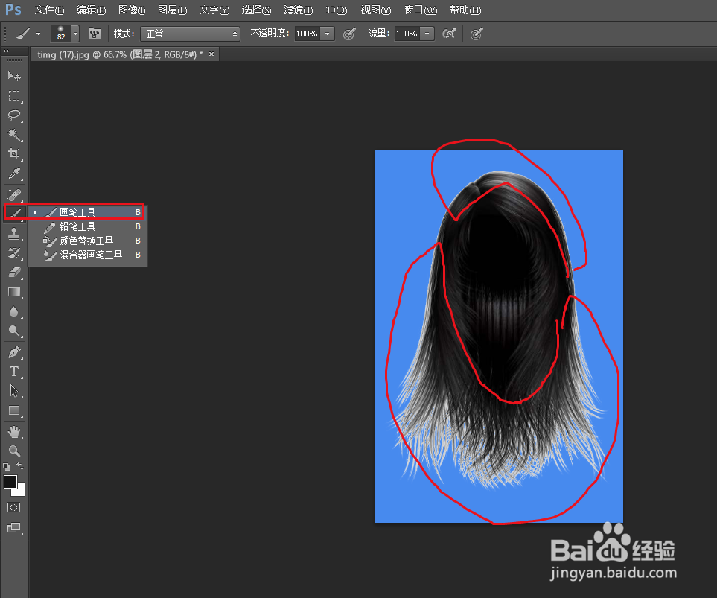
Task: Select the Zoom tool
Action: point(13,451)
